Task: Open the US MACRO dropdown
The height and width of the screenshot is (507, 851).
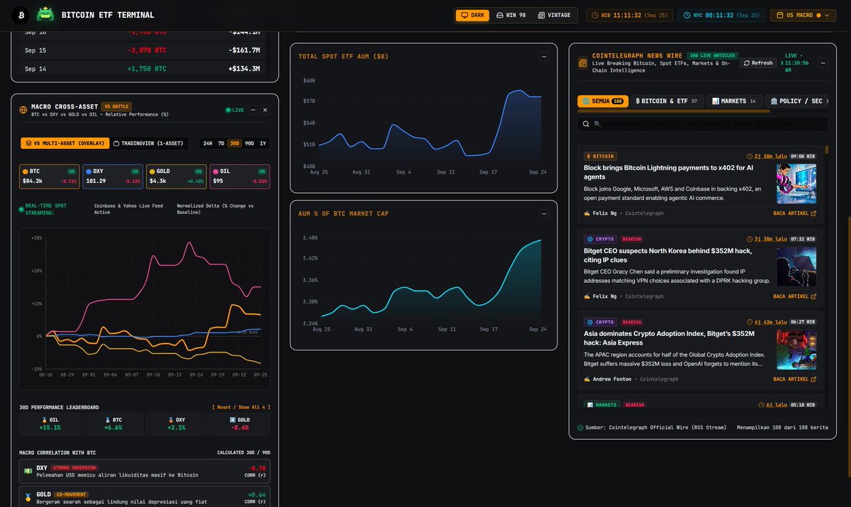Action: (802, 15)
